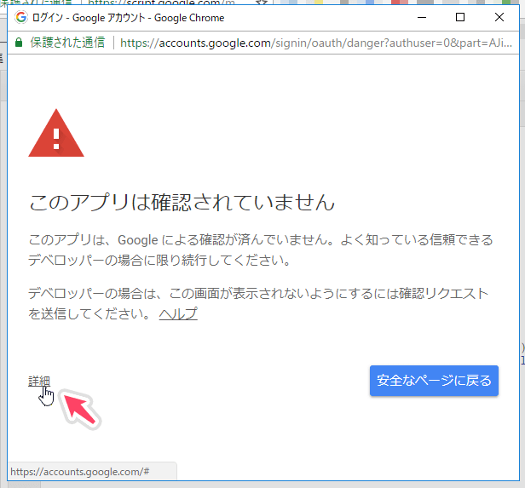Maximize the Google login popup window

pyautogui.click(x=460, y=17)
